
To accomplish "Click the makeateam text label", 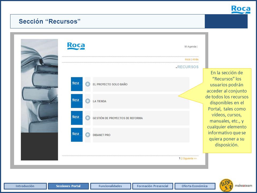I will 243,185.
